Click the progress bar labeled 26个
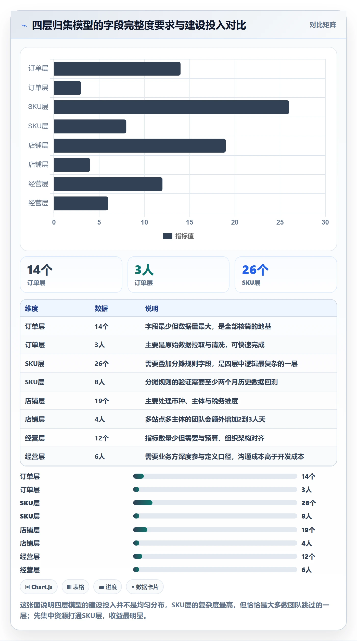This screenshot has width=357, height=641. click(215, 503)
